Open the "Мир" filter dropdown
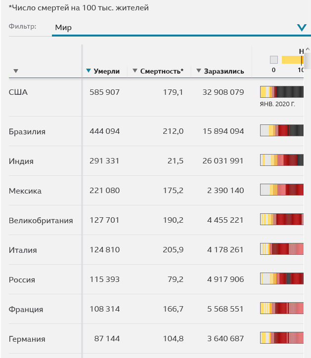This screenshot has width=311, height=358. coord(173,28)
